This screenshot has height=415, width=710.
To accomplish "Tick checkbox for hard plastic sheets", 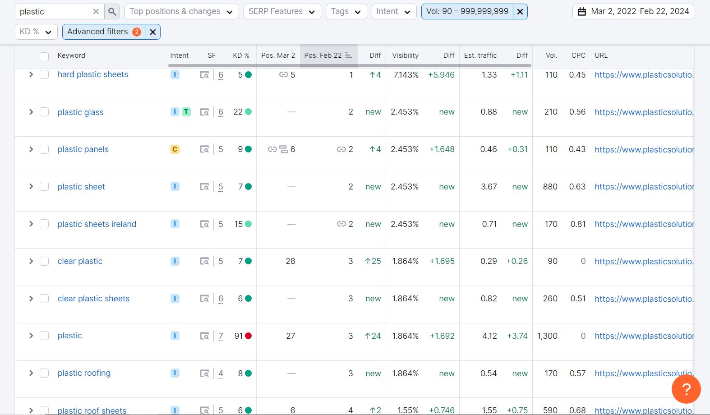I will (44, 75).
